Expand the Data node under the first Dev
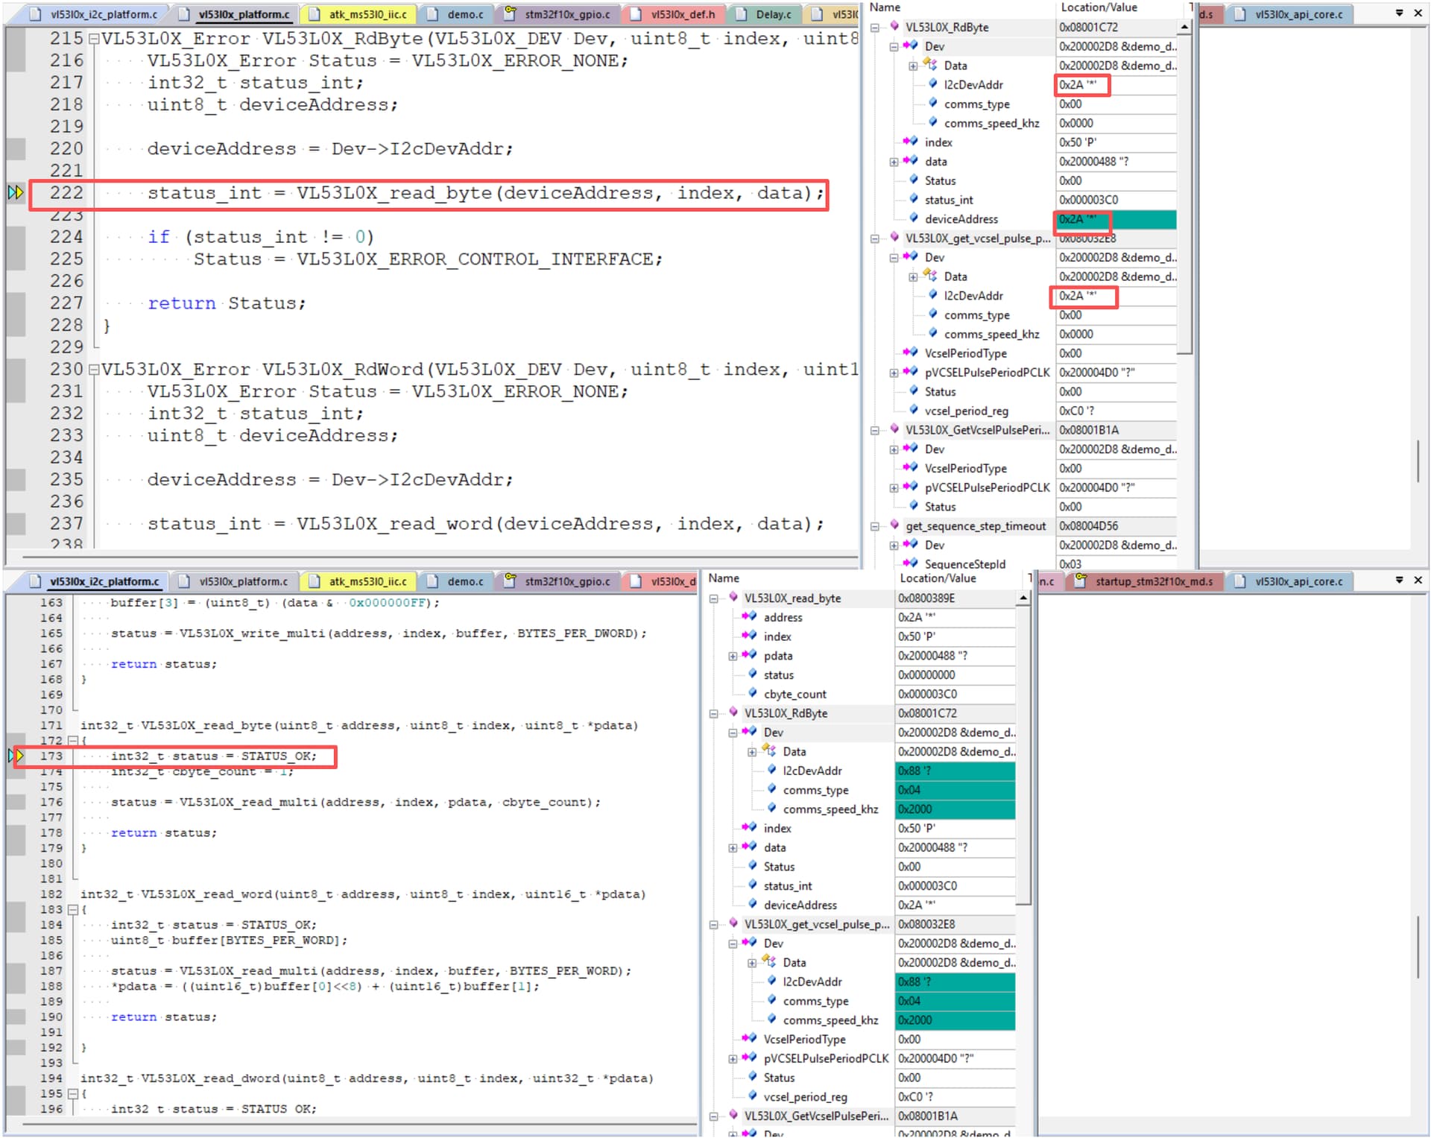 (x=913, y=66)
